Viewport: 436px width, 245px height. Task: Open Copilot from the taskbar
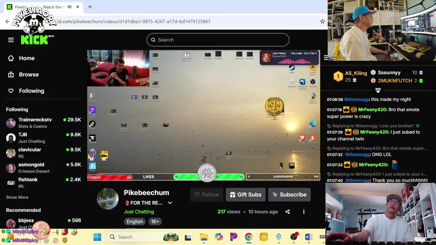[x=219, y=237]
